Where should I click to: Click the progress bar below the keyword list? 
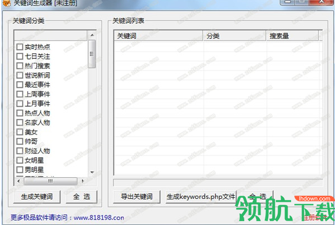[x=218, y=183]
